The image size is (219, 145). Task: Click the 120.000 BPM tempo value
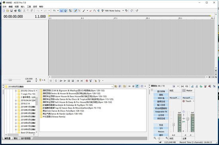pyautogui.click(x=29, y=79)
